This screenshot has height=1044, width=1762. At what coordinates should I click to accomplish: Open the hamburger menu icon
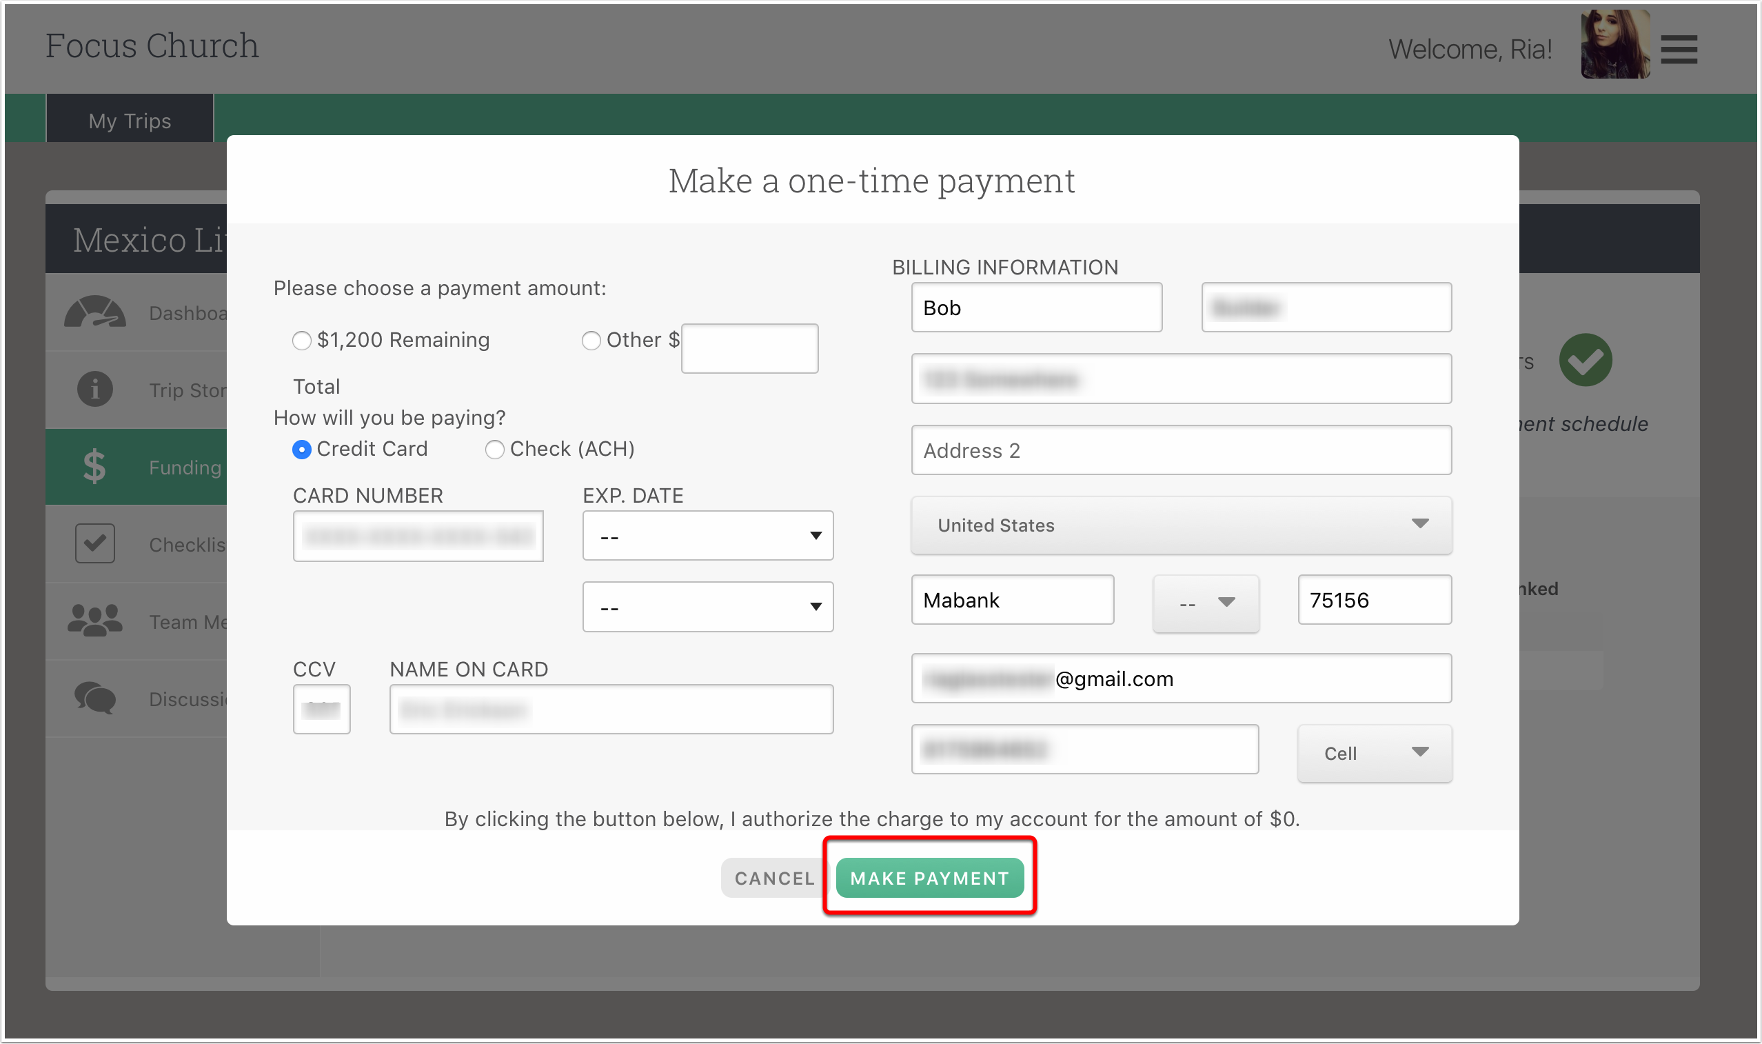(x=1679, y=50)
